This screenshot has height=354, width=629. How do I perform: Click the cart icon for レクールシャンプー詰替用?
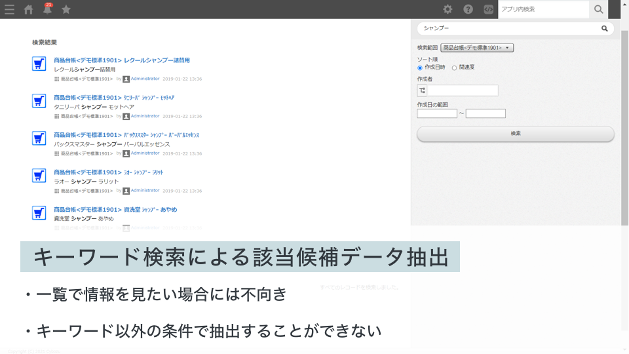tap(39, 64)
